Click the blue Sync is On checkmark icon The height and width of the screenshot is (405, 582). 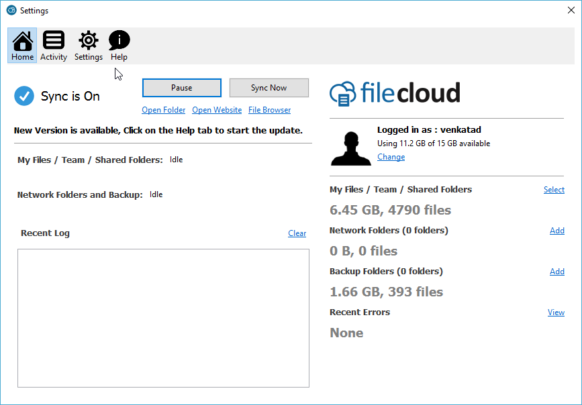(x=24, y=96)
